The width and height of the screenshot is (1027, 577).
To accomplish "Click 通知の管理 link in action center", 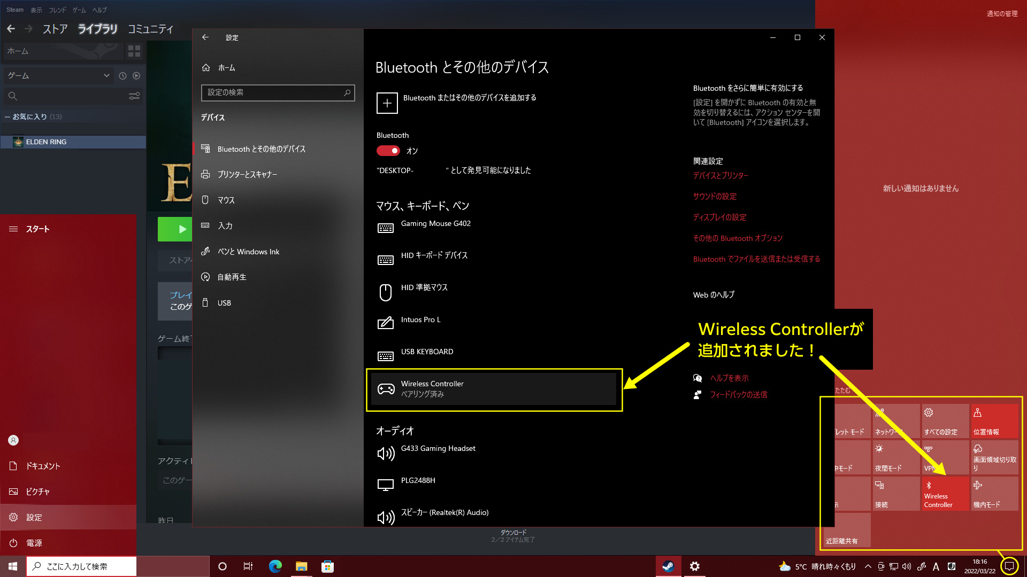I will coord(1002,14).
